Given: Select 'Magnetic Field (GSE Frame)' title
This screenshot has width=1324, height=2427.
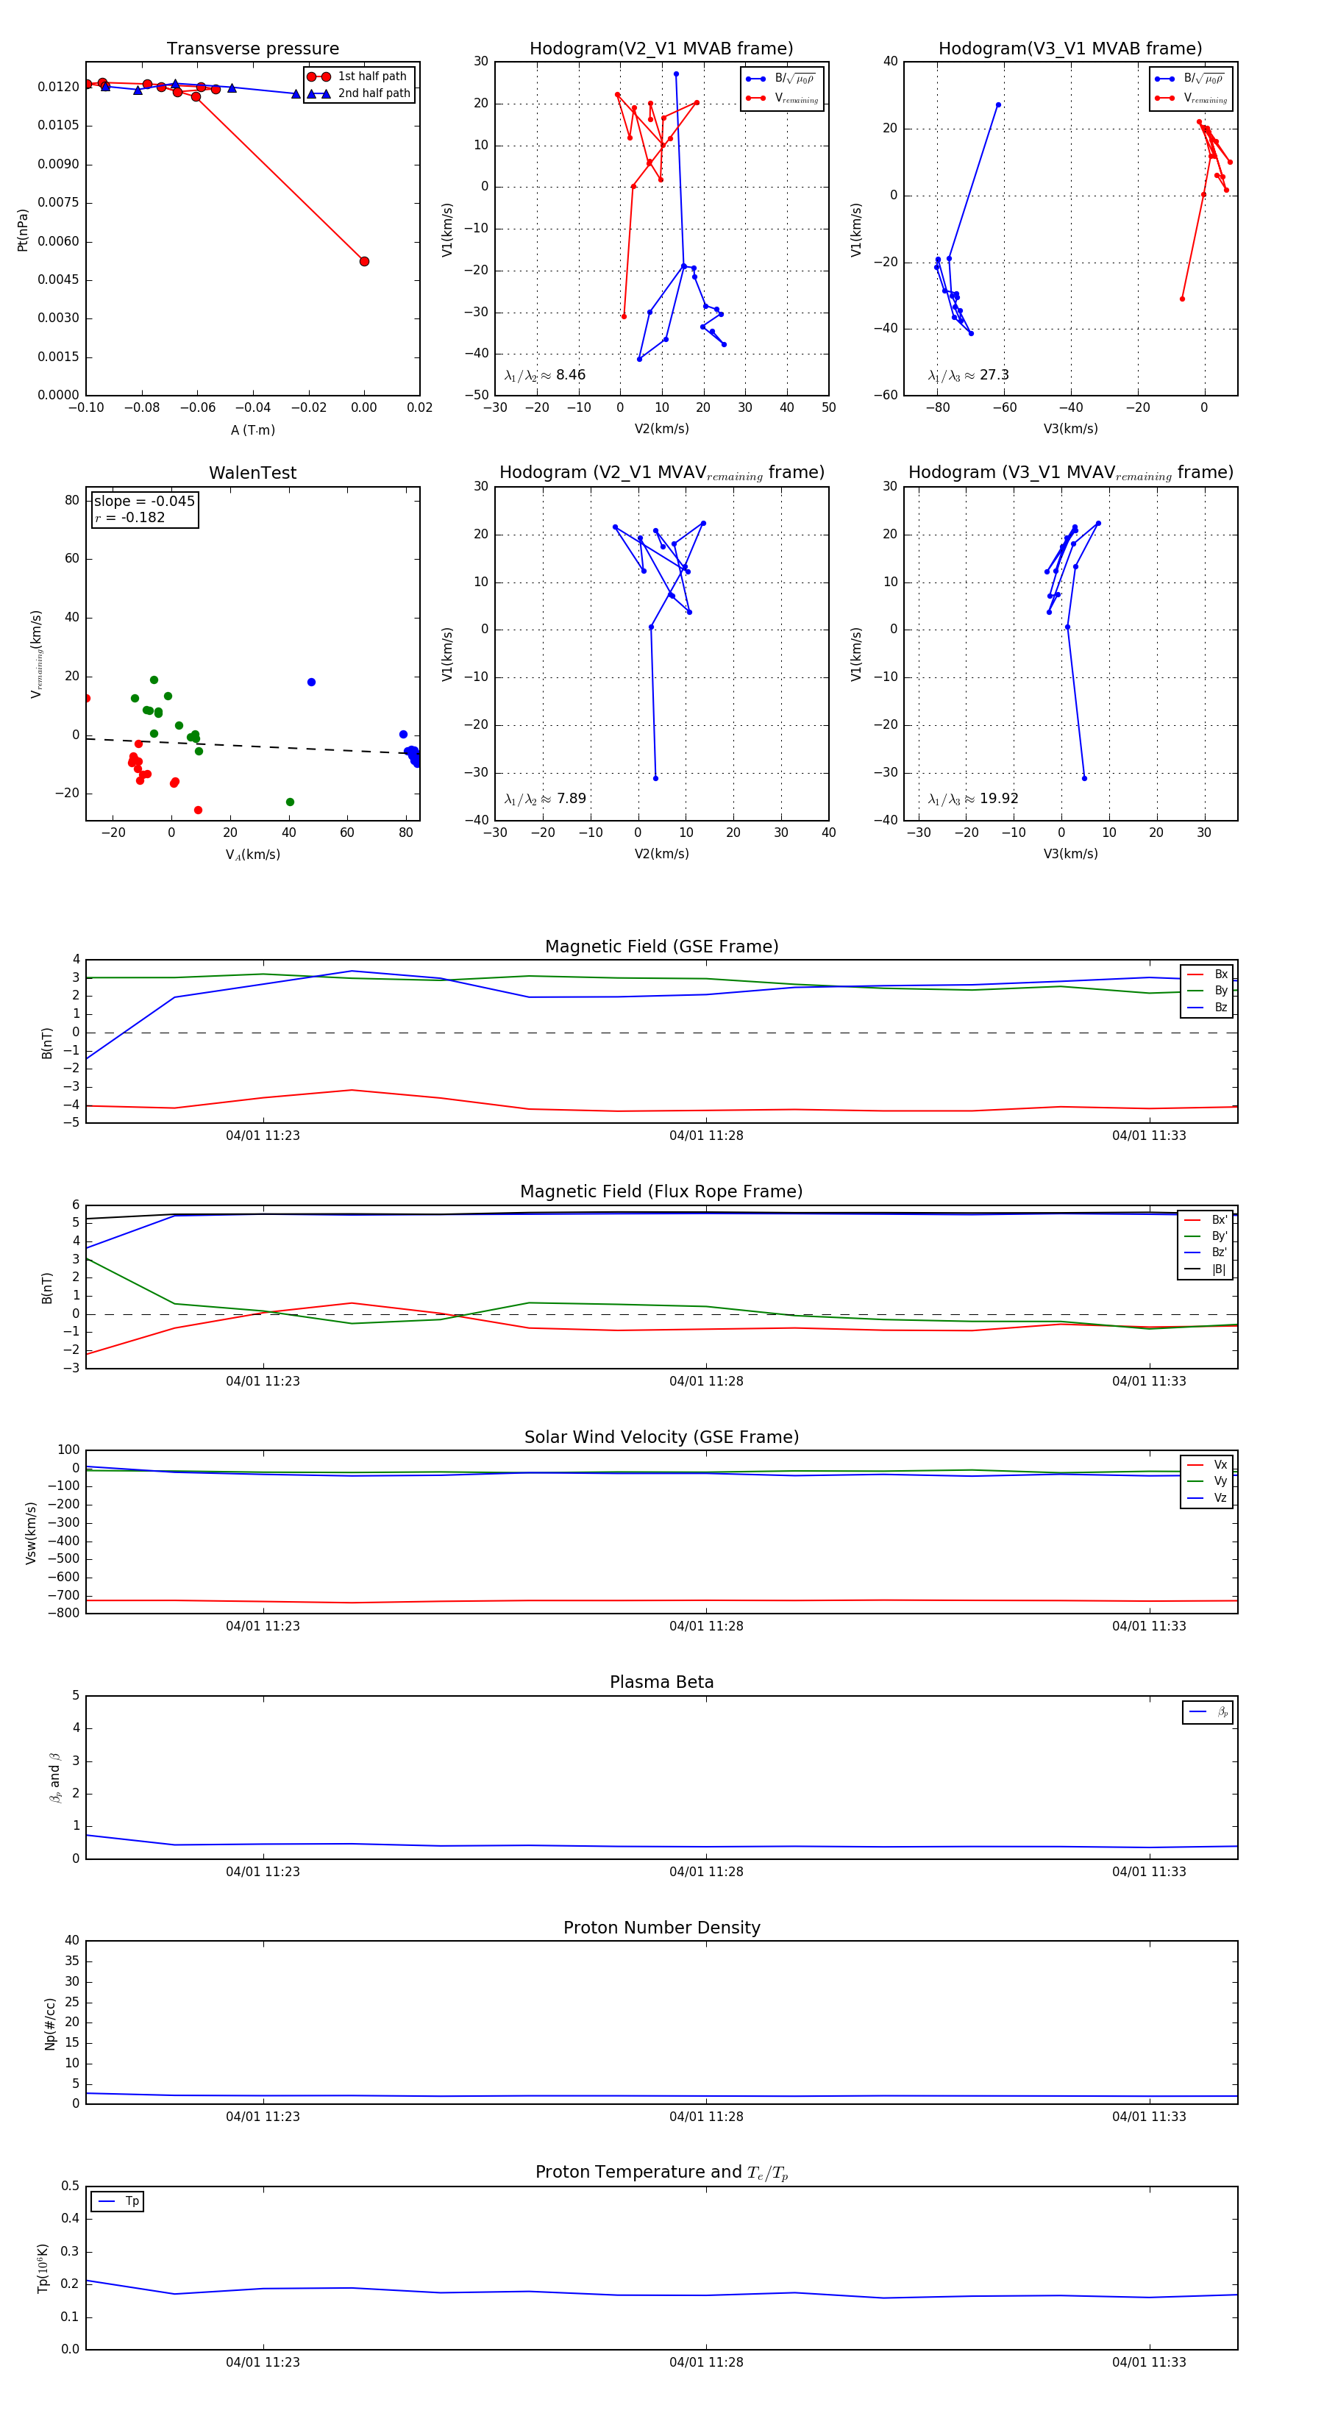Looking at the screenshot, I should click(661, 947).
